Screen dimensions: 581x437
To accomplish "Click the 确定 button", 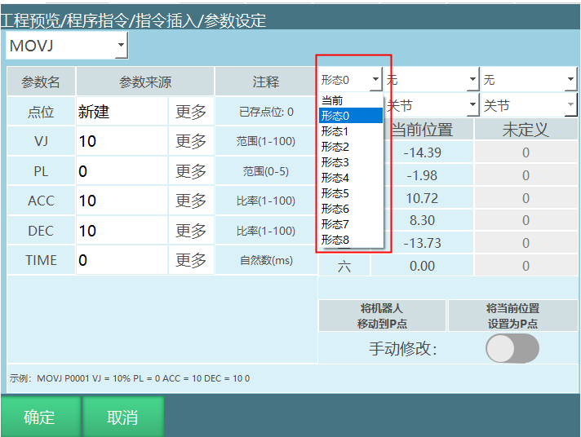I will click(40, 417).
